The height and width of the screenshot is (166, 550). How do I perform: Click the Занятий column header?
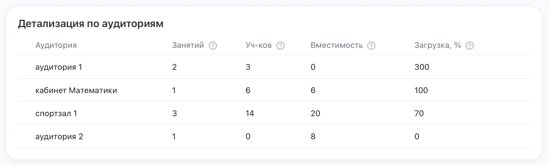point(188,45)
